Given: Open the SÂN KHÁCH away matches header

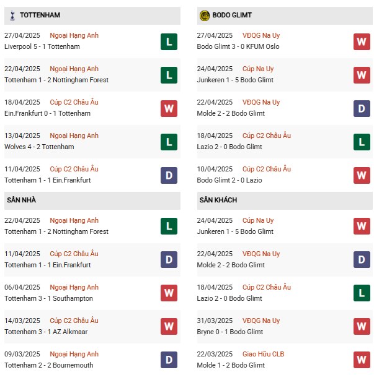Looking at the screenshot, I should coord(218,200).
